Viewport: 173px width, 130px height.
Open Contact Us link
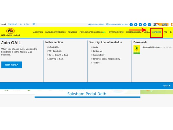tap(97, 51)
